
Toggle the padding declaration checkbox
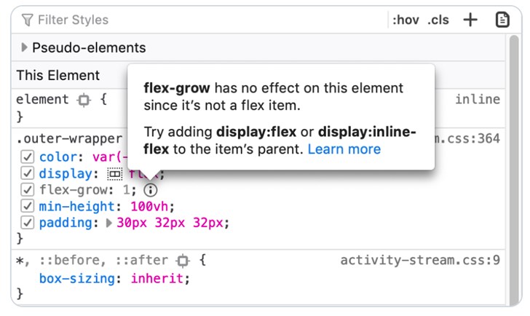pyautogui.click(x=28, y=223)
